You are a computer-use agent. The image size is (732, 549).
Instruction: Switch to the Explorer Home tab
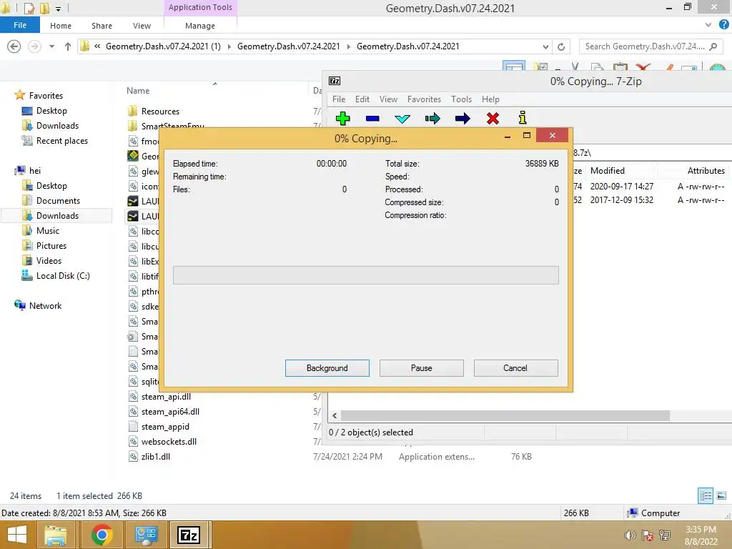point(61,26)
